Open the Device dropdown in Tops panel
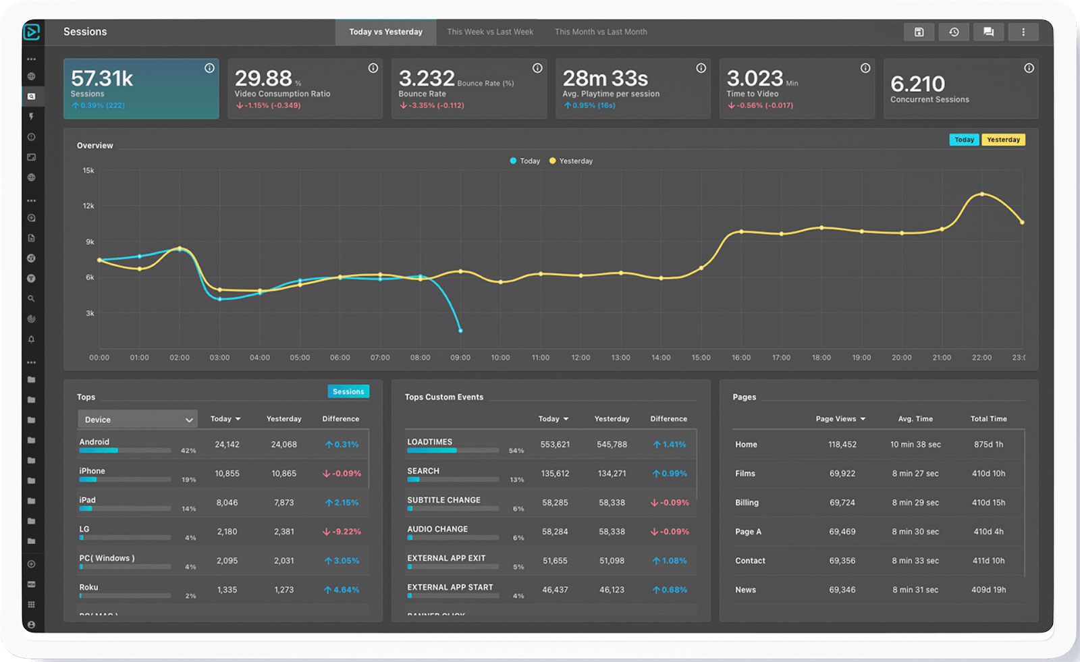1080x662 pixels. (x=138, y=419)
